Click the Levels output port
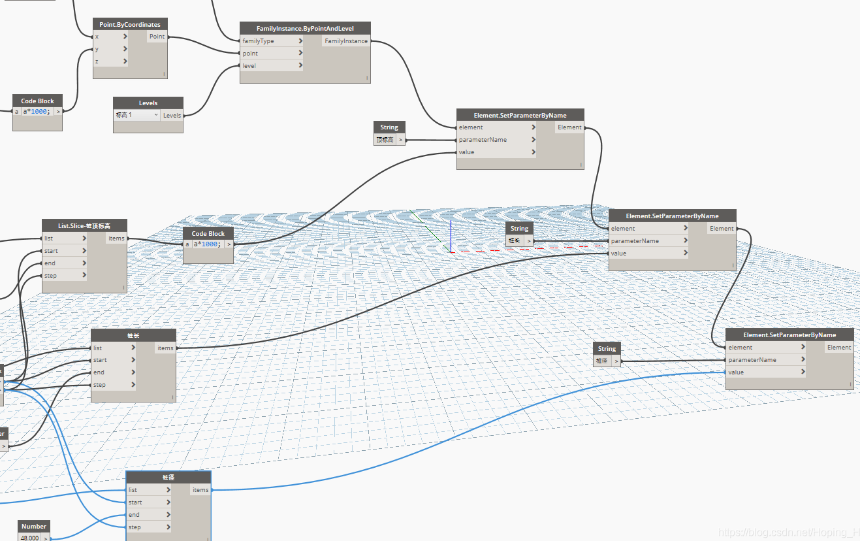 point(172,116)
